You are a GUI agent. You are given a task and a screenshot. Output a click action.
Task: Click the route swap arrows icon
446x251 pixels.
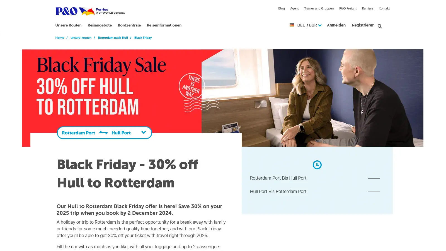[x=103, y=133]
